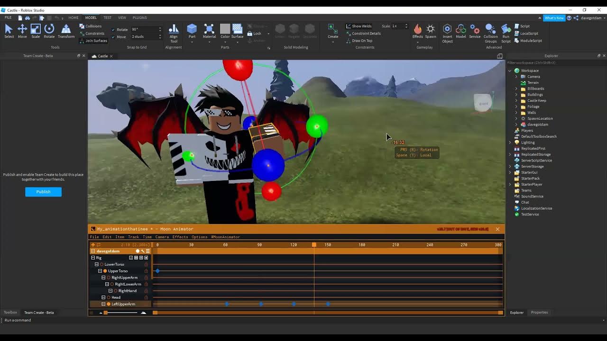Add a Spawn location

[431, 31]
